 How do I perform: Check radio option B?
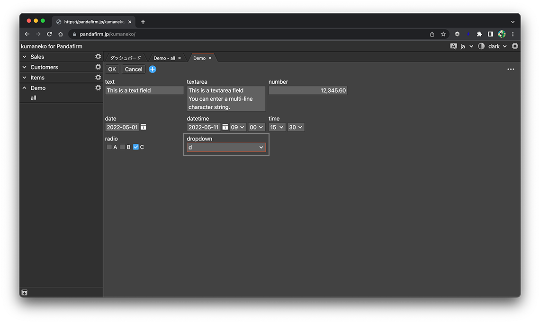click(x=123, y=147)
